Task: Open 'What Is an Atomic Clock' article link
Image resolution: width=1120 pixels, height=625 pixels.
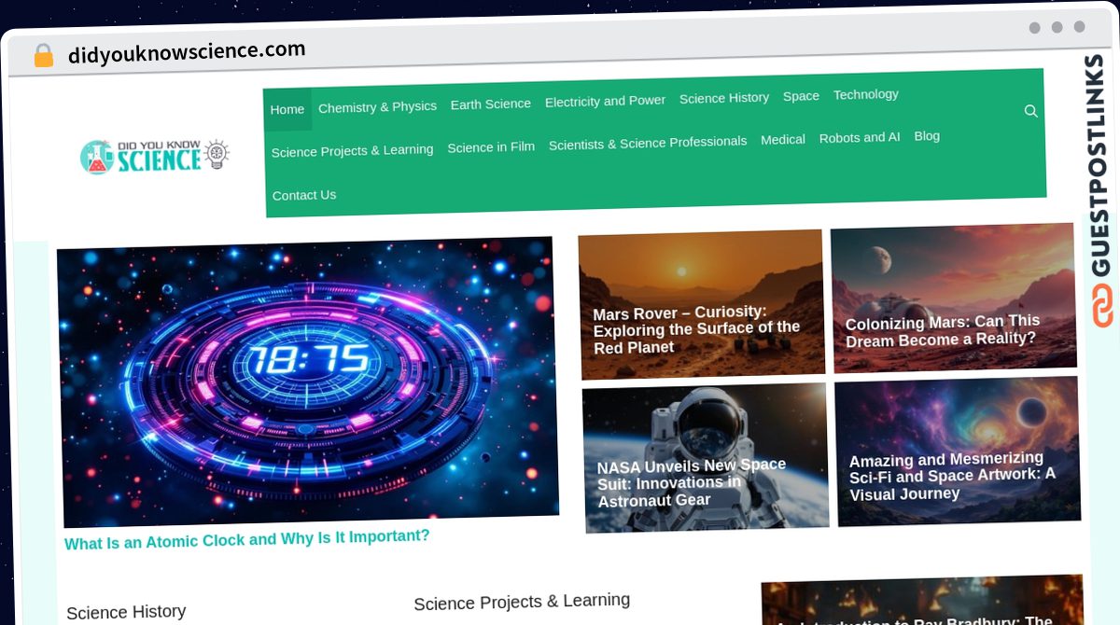Action: [x=247, y=538]
